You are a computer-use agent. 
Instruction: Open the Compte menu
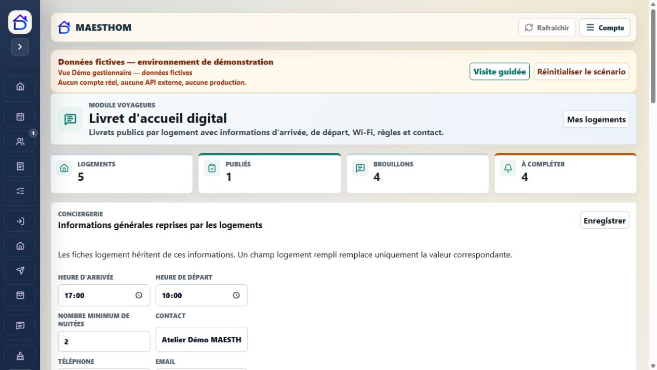(605, 28)
